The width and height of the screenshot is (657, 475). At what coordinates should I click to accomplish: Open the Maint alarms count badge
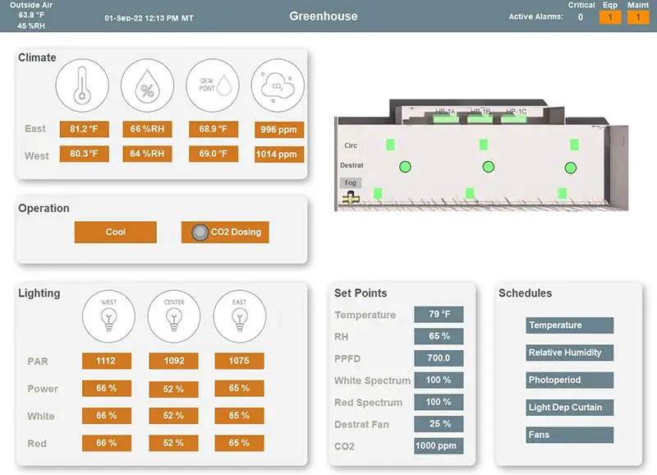(x=638, y=16)
